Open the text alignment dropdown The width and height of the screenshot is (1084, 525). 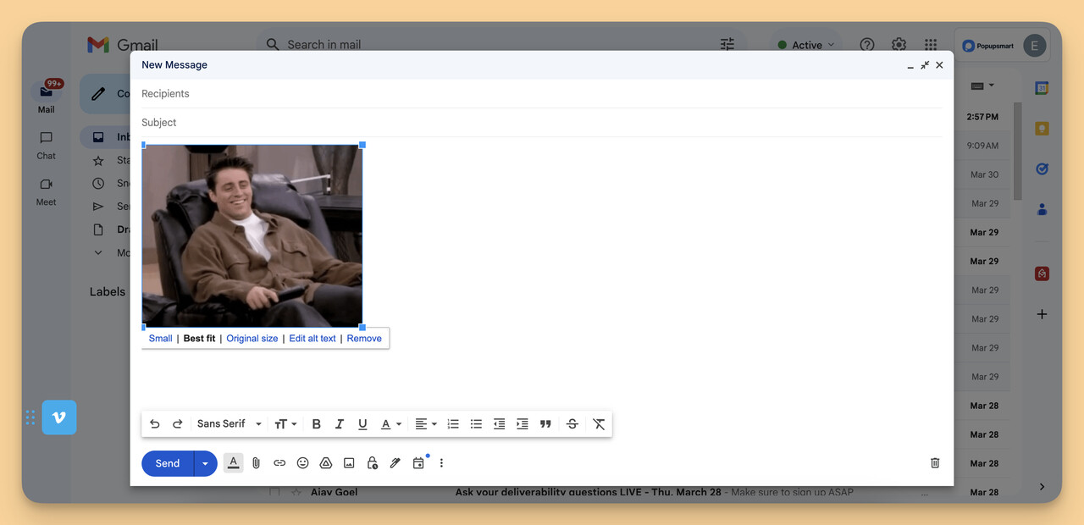[x=426, y=424]
